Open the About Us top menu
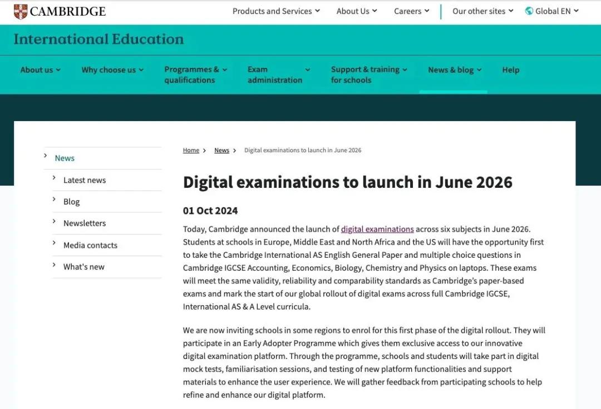Screen dimensions: 601x409 356,11
